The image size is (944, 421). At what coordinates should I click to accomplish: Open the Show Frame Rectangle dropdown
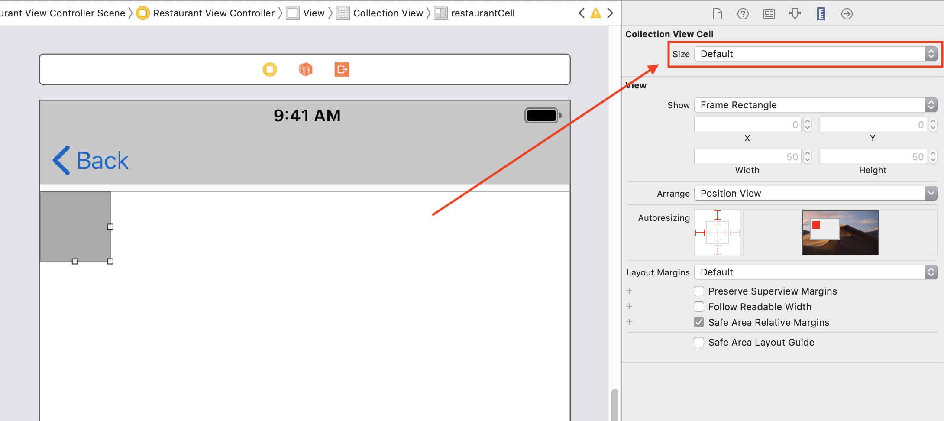pos(816,105)
